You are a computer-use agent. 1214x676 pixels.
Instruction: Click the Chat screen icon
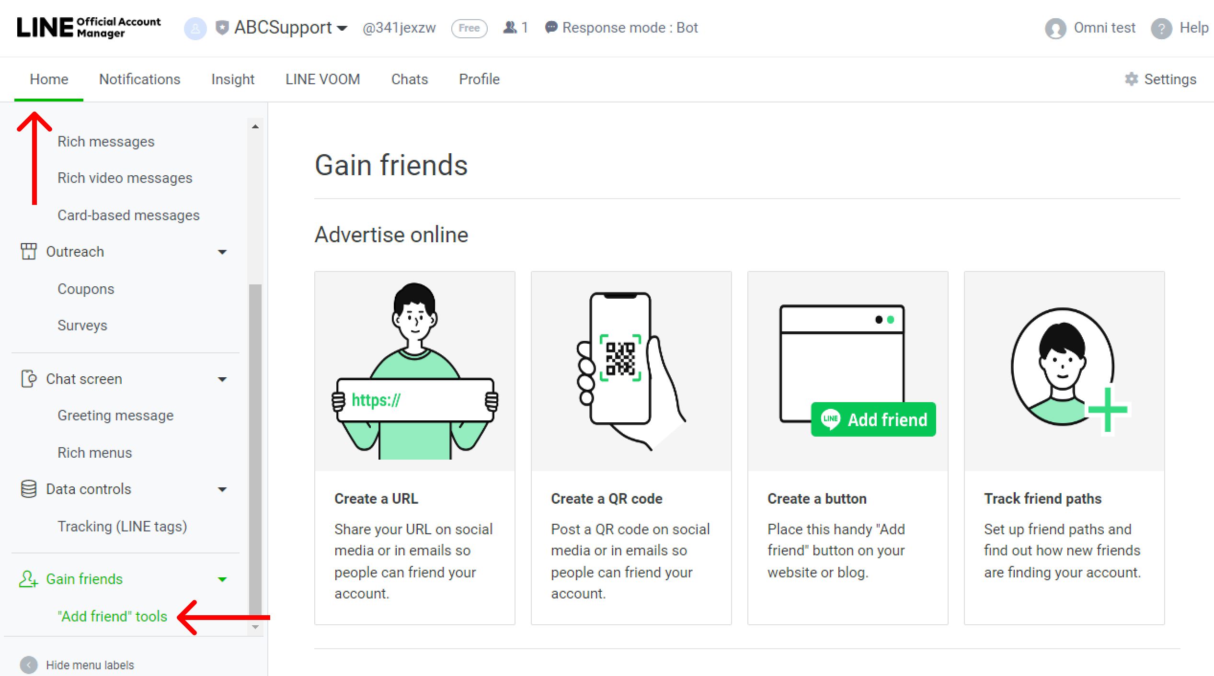[x=28, y=379]
